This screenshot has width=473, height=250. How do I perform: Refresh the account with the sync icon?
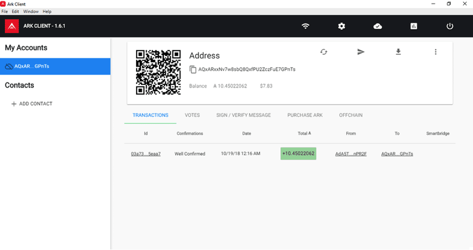coord(324,52)
